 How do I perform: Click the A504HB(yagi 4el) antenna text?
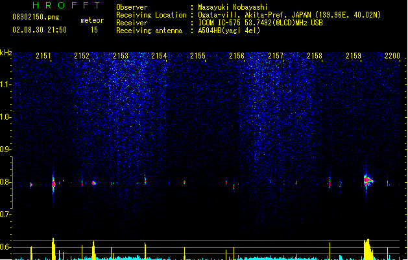point(229,31)
